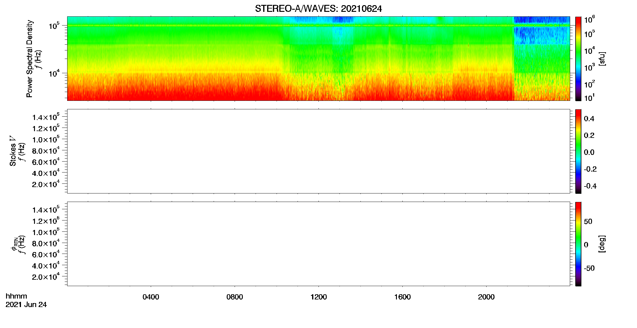Click the "50" tick on the degrees colorbar

coord(588,221)
